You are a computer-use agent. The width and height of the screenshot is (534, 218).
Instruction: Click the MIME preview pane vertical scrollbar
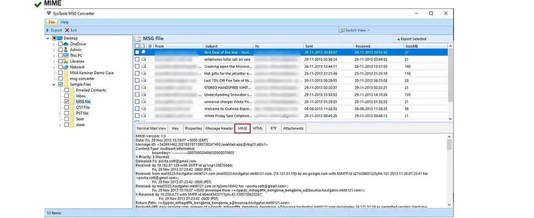point(449,171)
